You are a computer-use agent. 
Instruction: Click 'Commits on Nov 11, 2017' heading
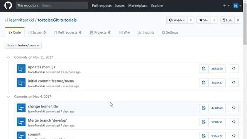pyautogui.click(x=34, y=57)
